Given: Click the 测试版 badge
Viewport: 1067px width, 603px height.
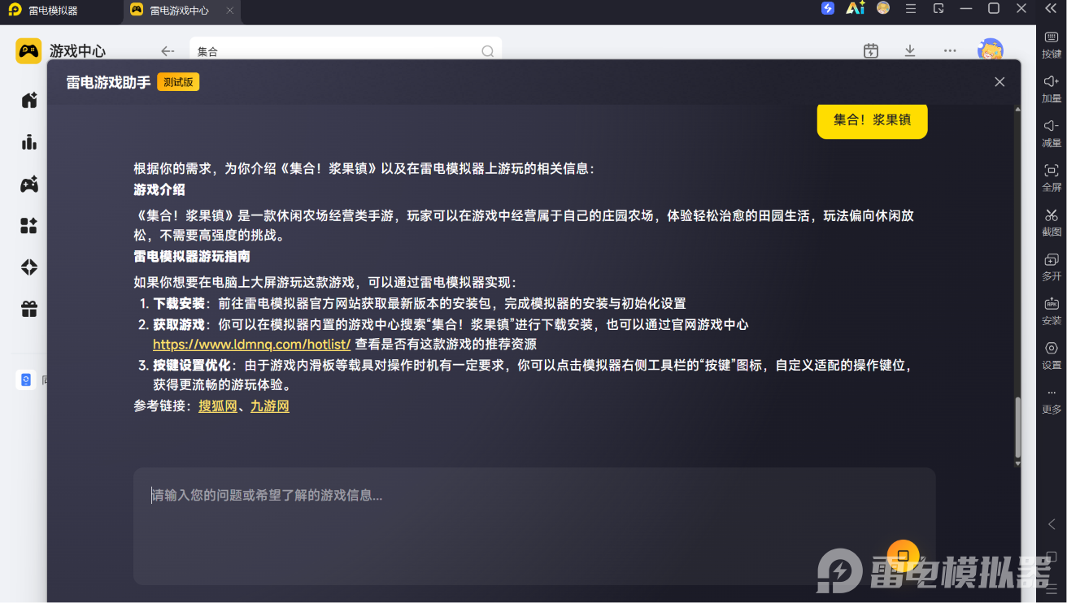Looking at the screenshot, I should point(178,82).
